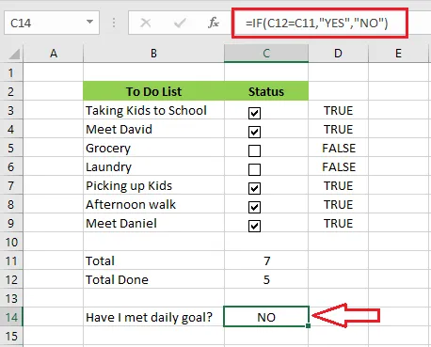Uncheck the Picking up Kids checkbox
Image resolution: width=431 pixels, height=347 pixels.
254,188
